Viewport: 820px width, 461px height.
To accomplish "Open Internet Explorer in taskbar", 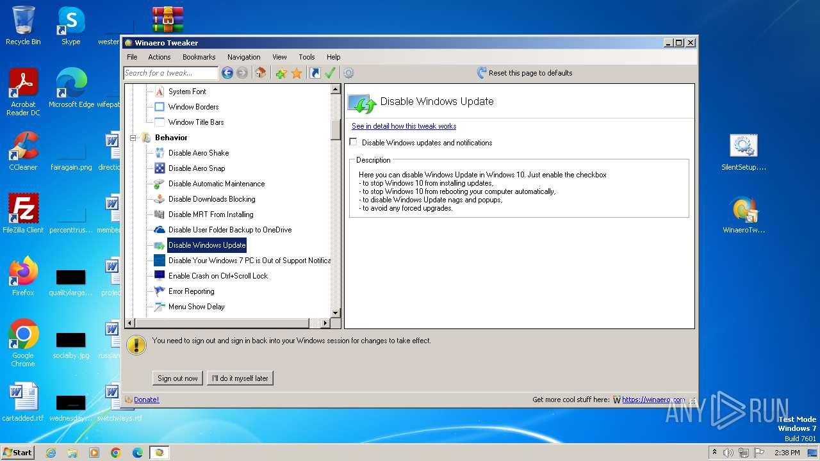I will pos(51,453).
